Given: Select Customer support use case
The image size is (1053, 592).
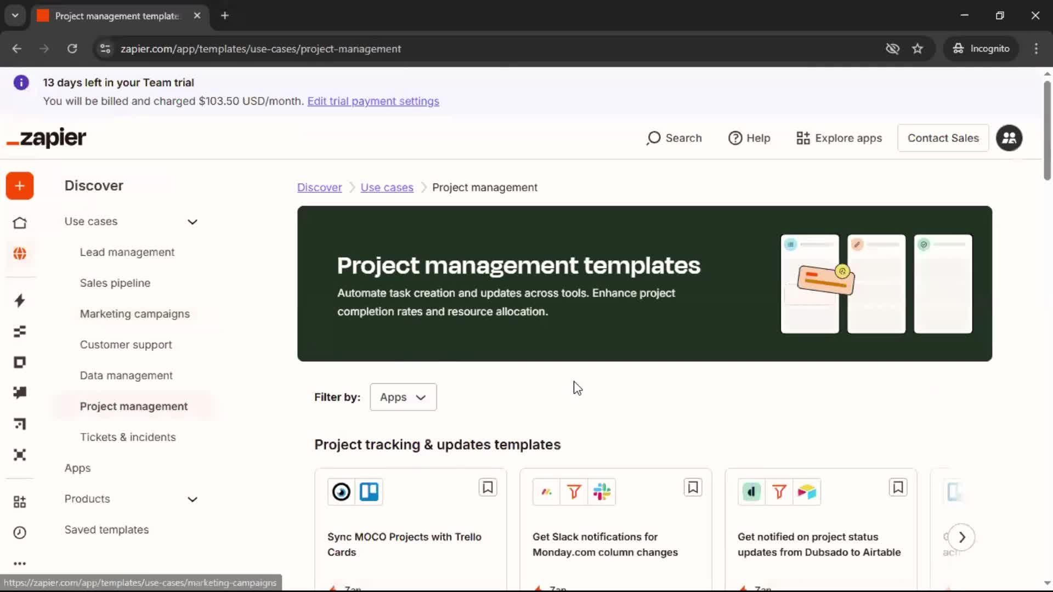Looking at the screenshot, I should (x=126, y=344).
